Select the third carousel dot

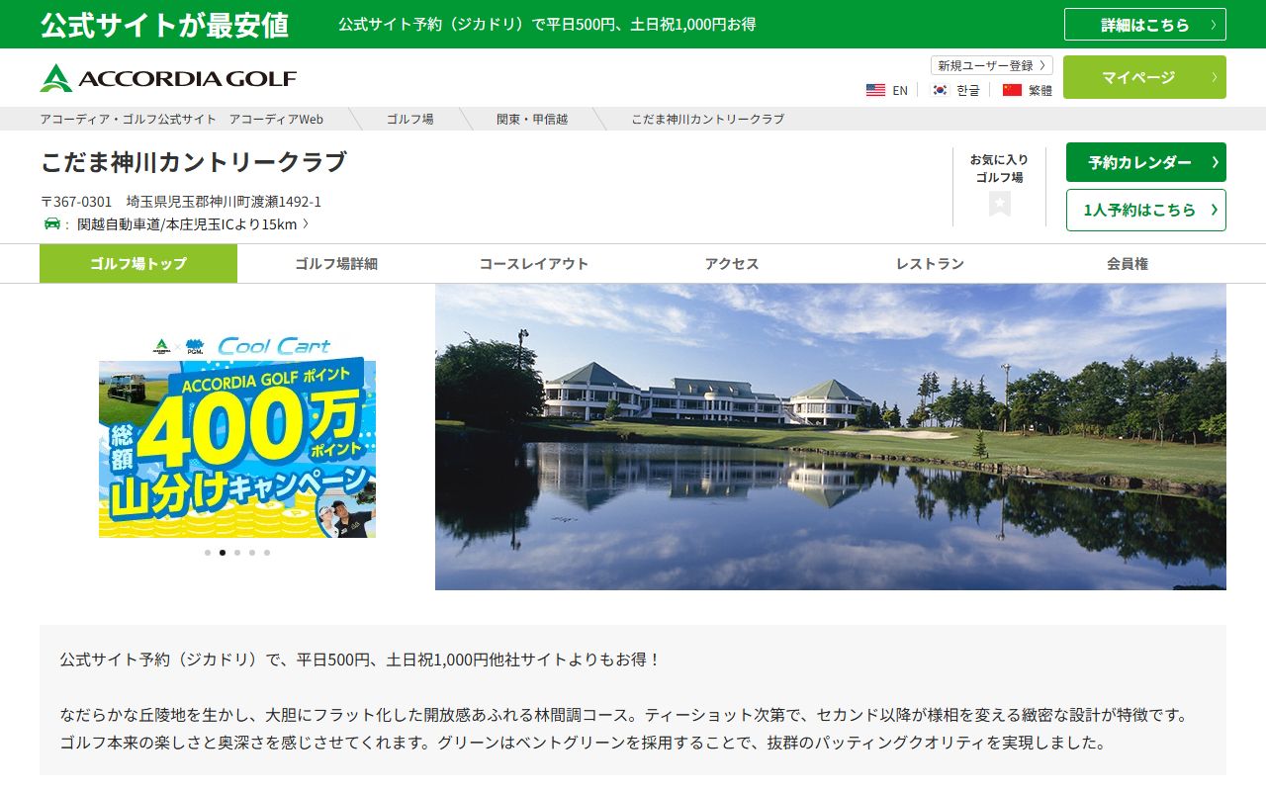(237, 553)
